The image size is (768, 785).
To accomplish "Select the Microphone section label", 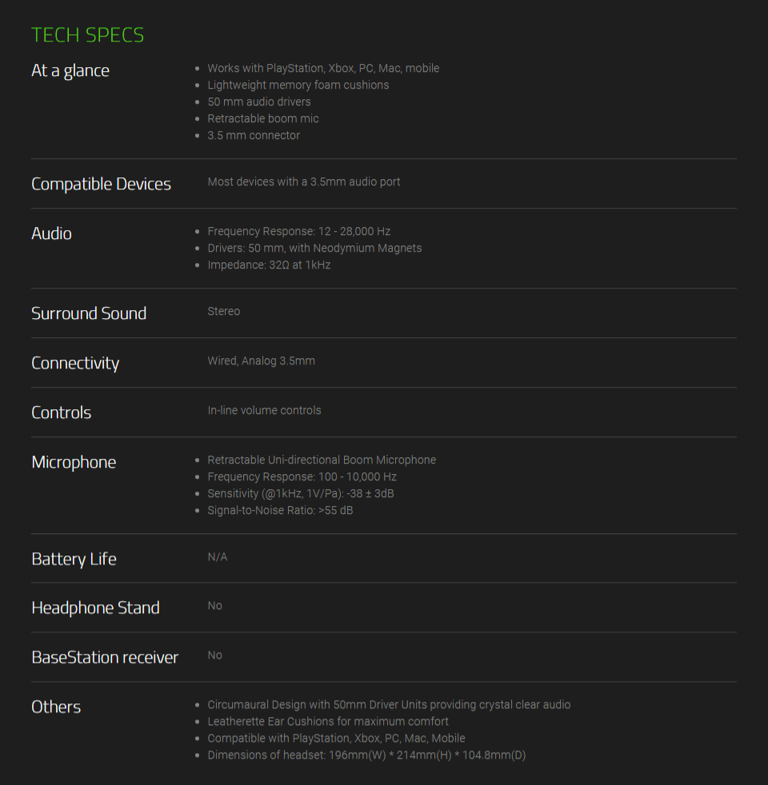I will (74, 462).
